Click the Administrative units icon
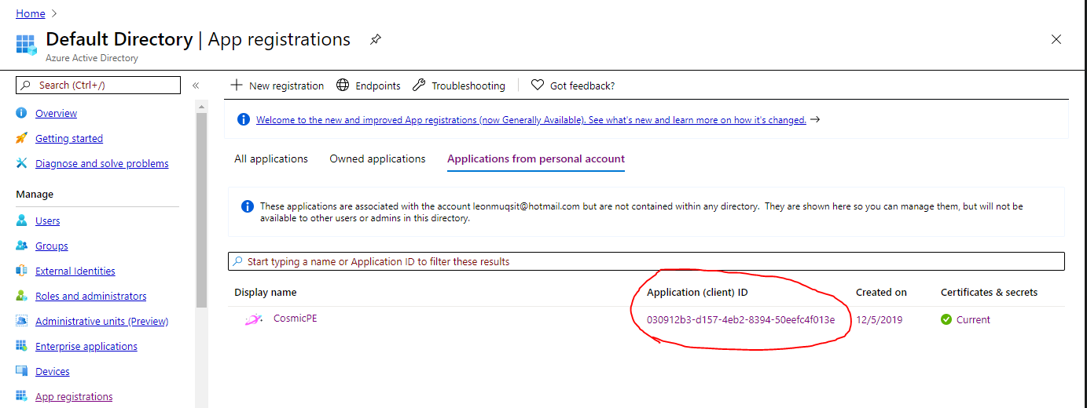 coord(21,321)
